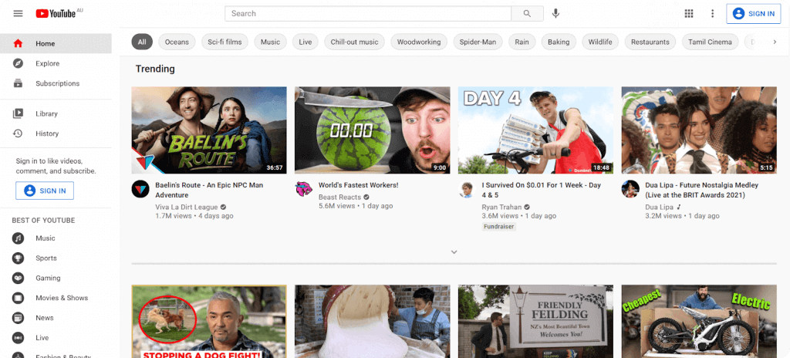
Task: Select the Wildlife filter chip
Action: pos(600,42)
